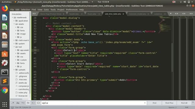
Task: Click the screen recording indicator icon
Action: (174, 2)
